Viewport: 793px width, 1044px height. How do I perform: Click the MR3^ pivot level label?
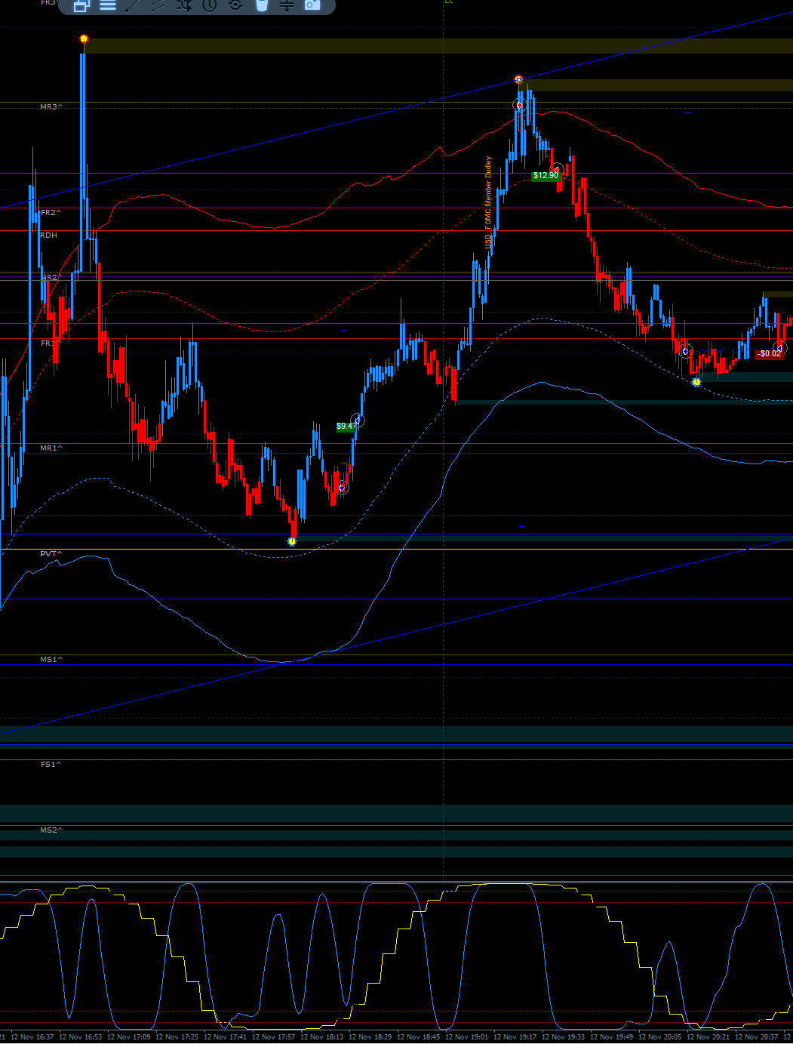(x=51, y=107)
